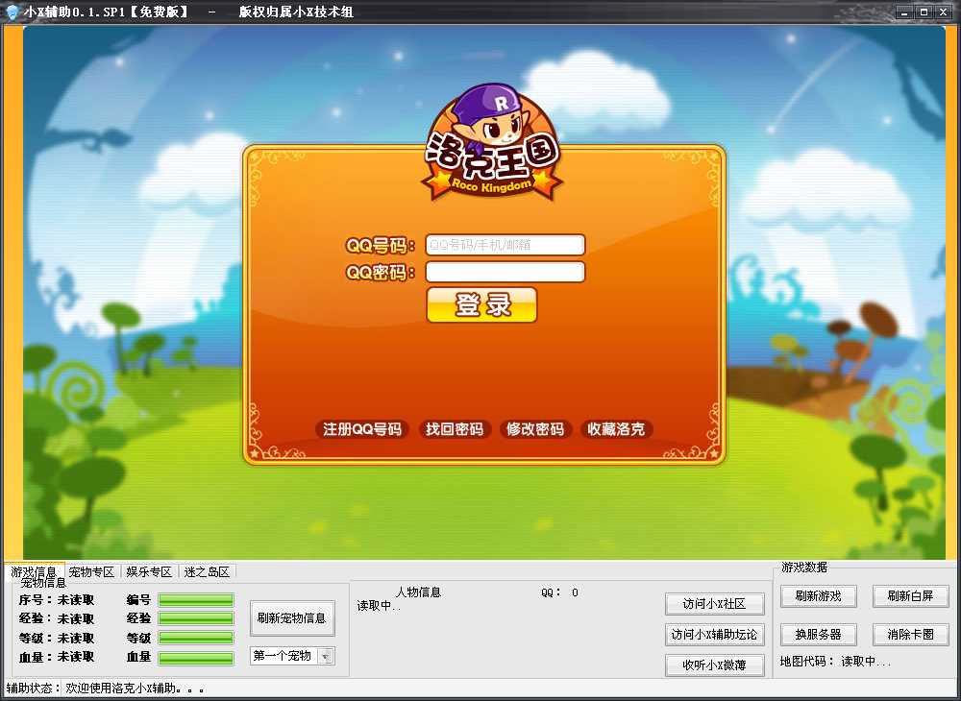The width and height of the screenshot is (961, 701).
Task: Click the 登录 login button
Action: point(481,304)
